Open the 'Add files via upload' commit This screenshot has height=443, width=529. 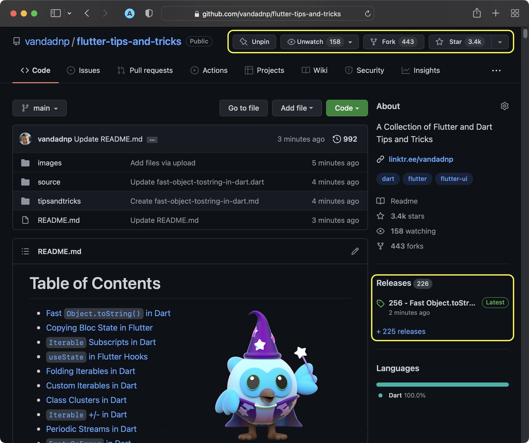click(163, 163)
